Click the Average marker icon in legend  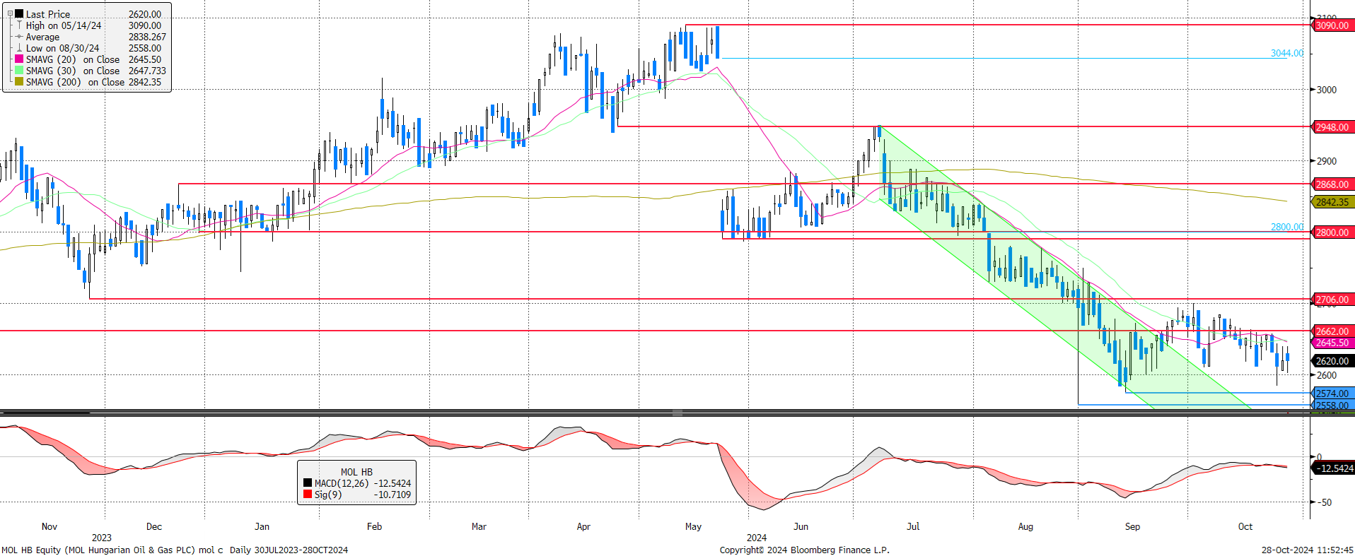click(x=19, y=37)
